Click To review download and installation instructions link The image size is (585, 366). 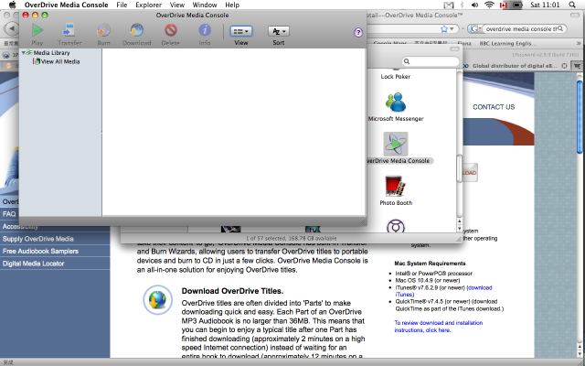point(439,327)
